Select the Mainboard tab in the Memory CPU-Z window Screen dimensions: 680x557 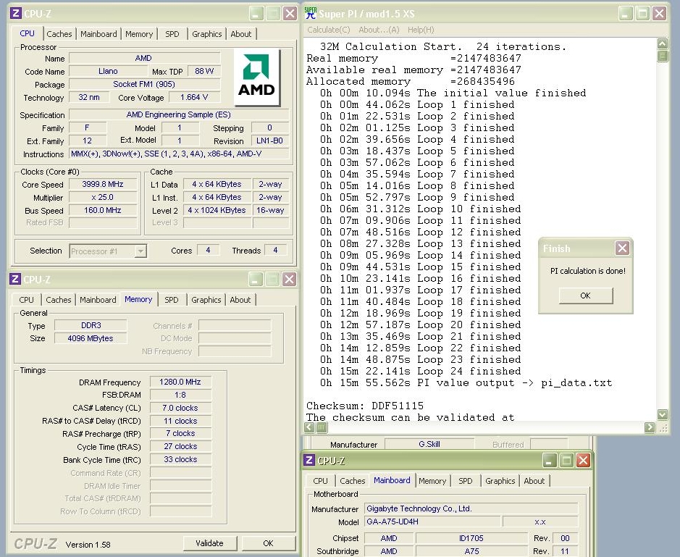tap(98, 300)
